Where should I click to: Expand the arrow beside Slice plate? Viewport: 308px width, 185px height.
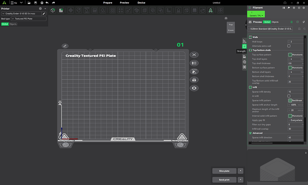click(241, 171)
